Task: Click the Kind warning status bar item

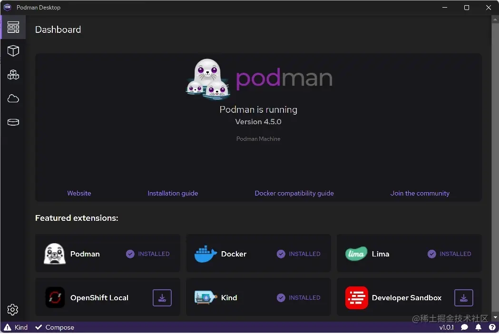Action: coord(16,328)
